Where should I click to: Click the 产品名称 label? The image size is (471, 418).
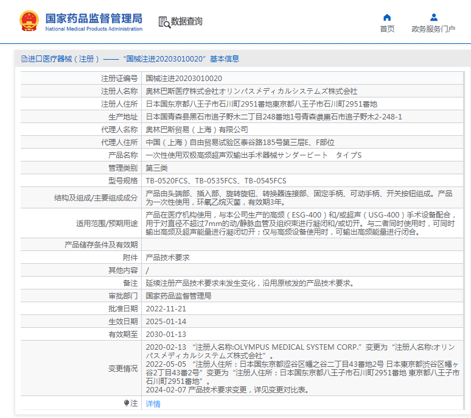click(123, 155)
